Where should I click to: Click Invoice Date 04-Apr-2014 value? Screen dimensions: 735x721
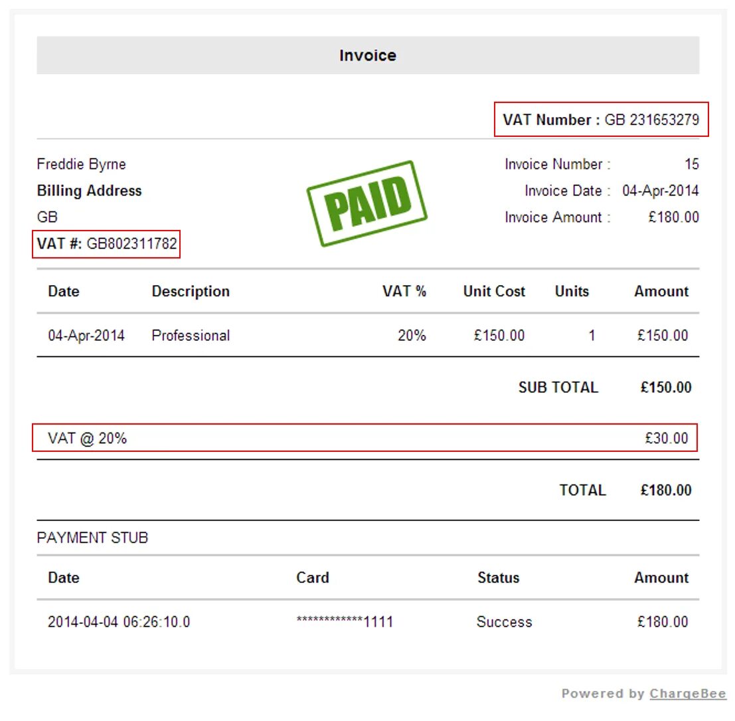661,191
